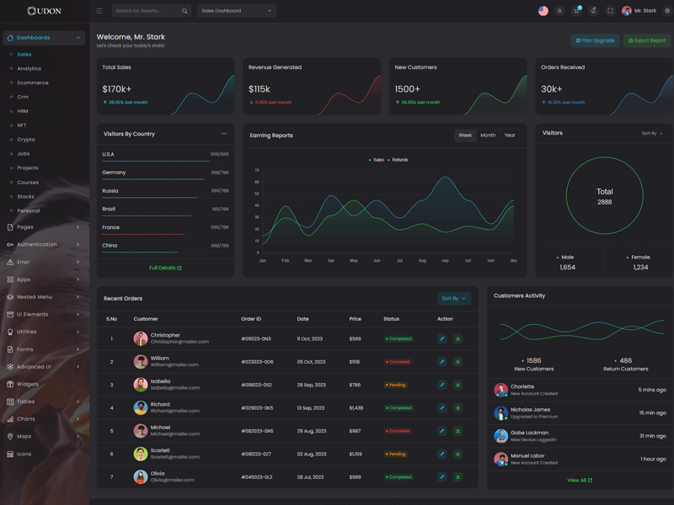Click the Germany visitors progress bar
This screenshot has height=505, width=674.
pos(152,179)
